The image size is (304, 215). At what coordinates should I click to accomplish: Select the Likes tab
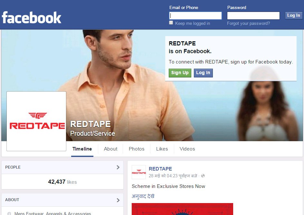(162, 149)
